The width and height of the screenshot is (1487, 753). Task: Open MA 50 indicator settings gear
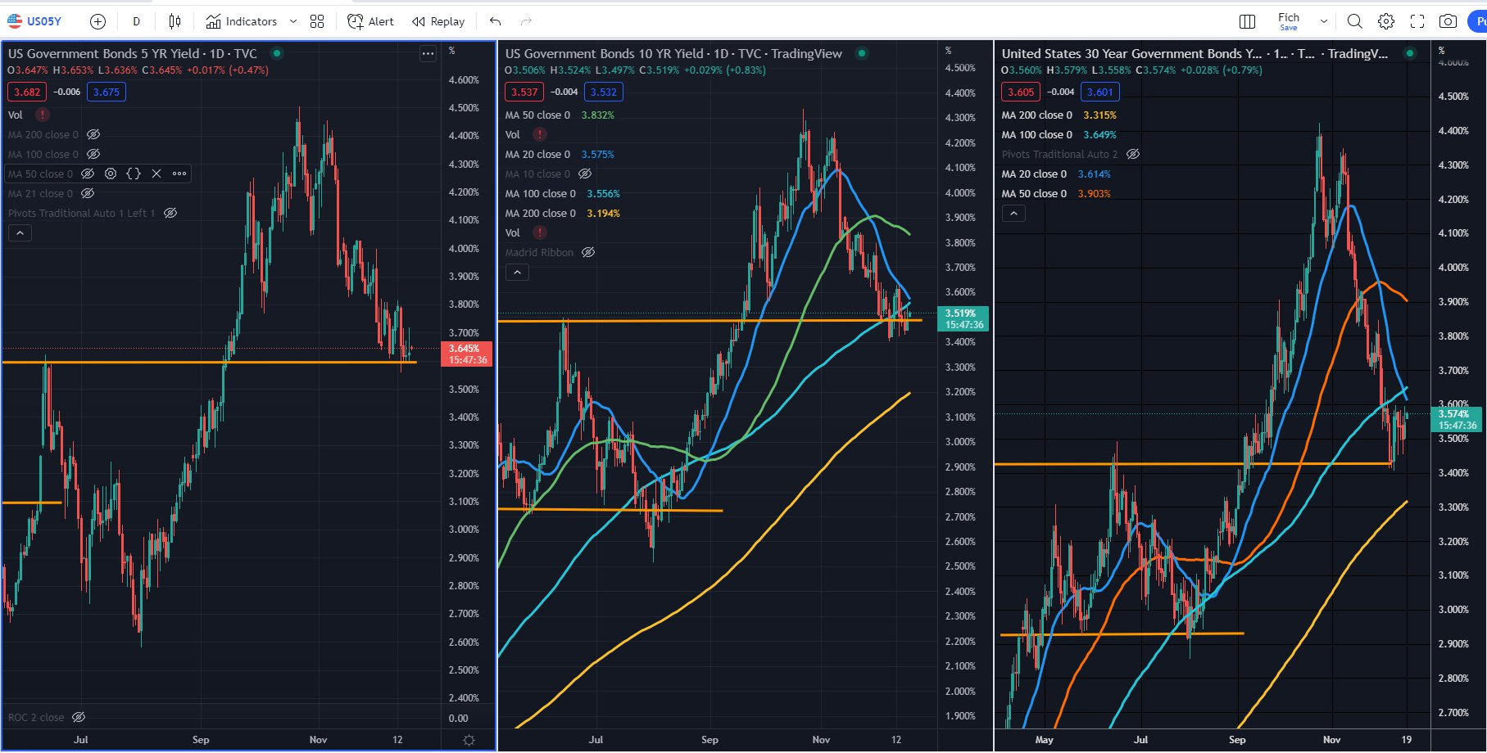click(111, 174)
